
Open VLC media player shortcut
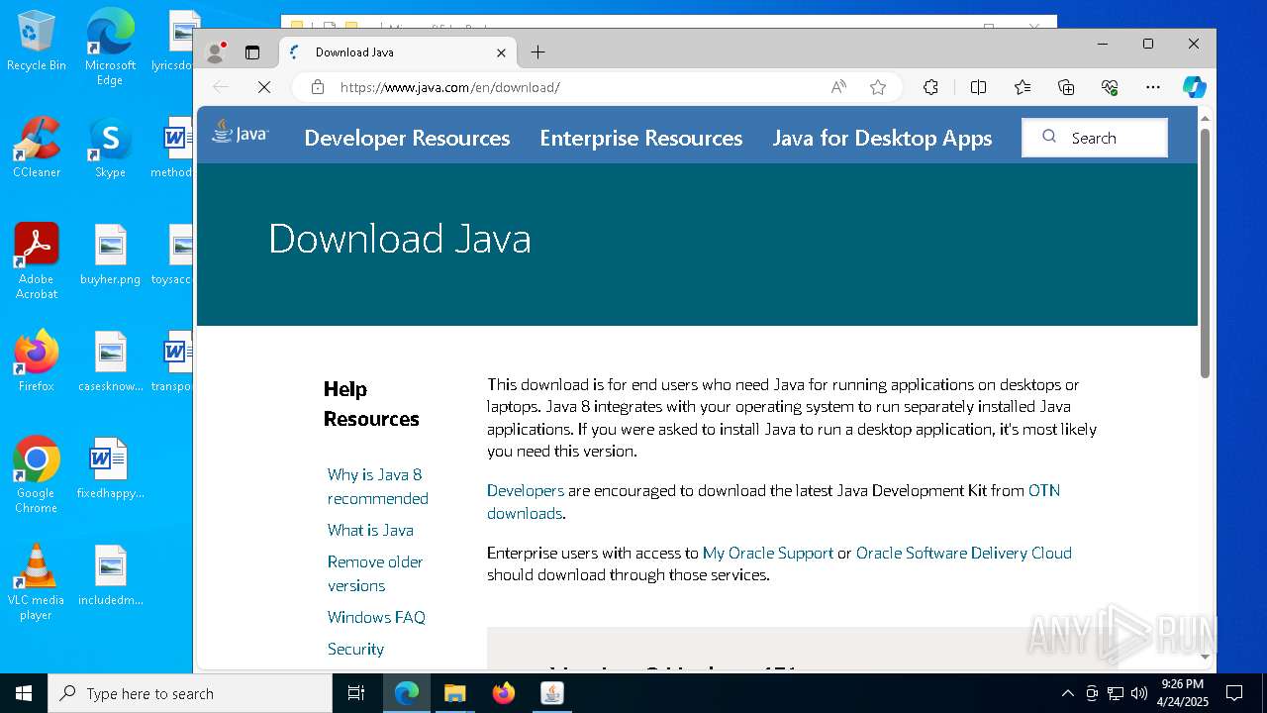pyautogui.click(x=36, y=582)
